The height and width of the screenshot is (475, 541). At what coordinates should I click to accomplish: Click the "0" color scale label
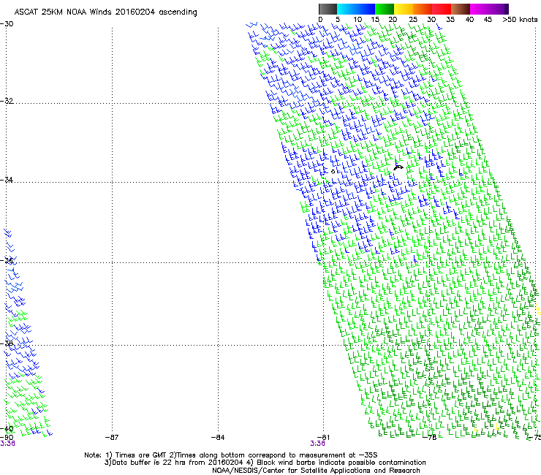click(x=320, y=20)
